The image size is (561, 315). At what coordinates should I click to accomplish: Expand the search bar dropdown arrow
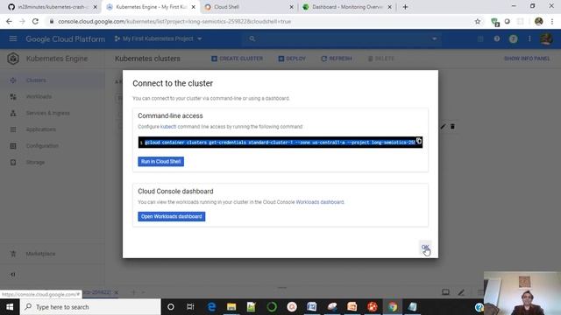point(434,38)
